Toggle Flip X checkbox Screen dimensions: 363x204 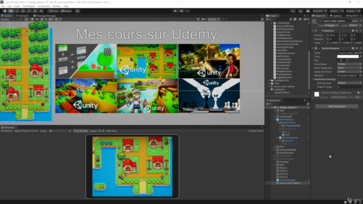click(x=339, y=61)
